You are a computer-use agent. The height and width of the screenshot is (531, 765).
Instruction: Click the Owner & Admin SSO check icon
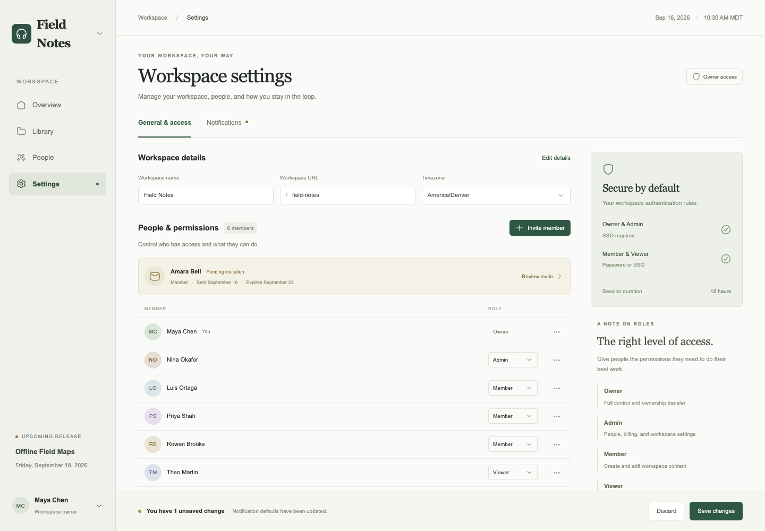click(x=726, y=229)
